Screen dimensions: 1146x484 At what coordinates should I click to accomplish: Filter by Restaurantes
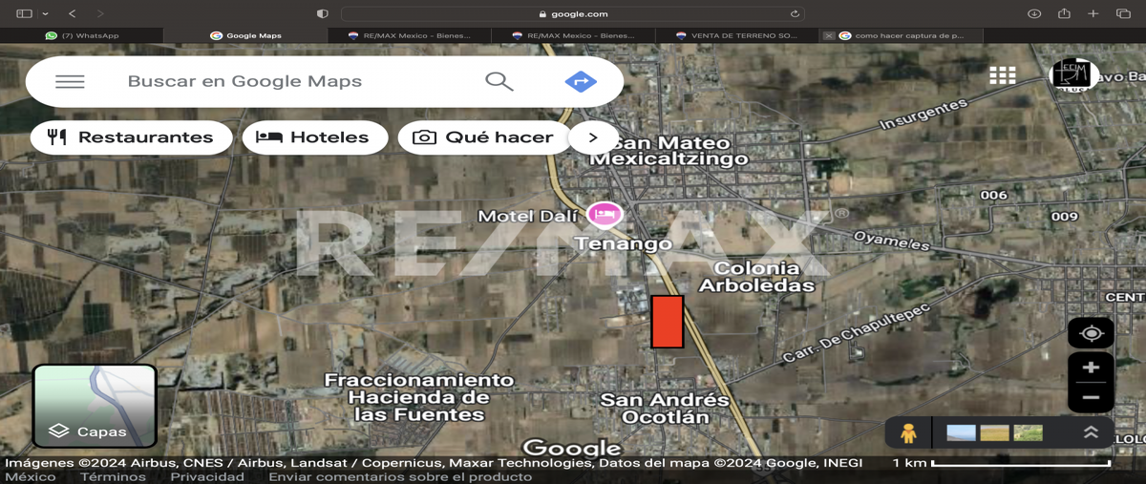(x=132, y=137)
